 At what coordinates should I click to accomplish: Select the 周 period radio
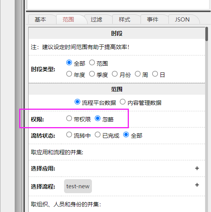(138, 74)
